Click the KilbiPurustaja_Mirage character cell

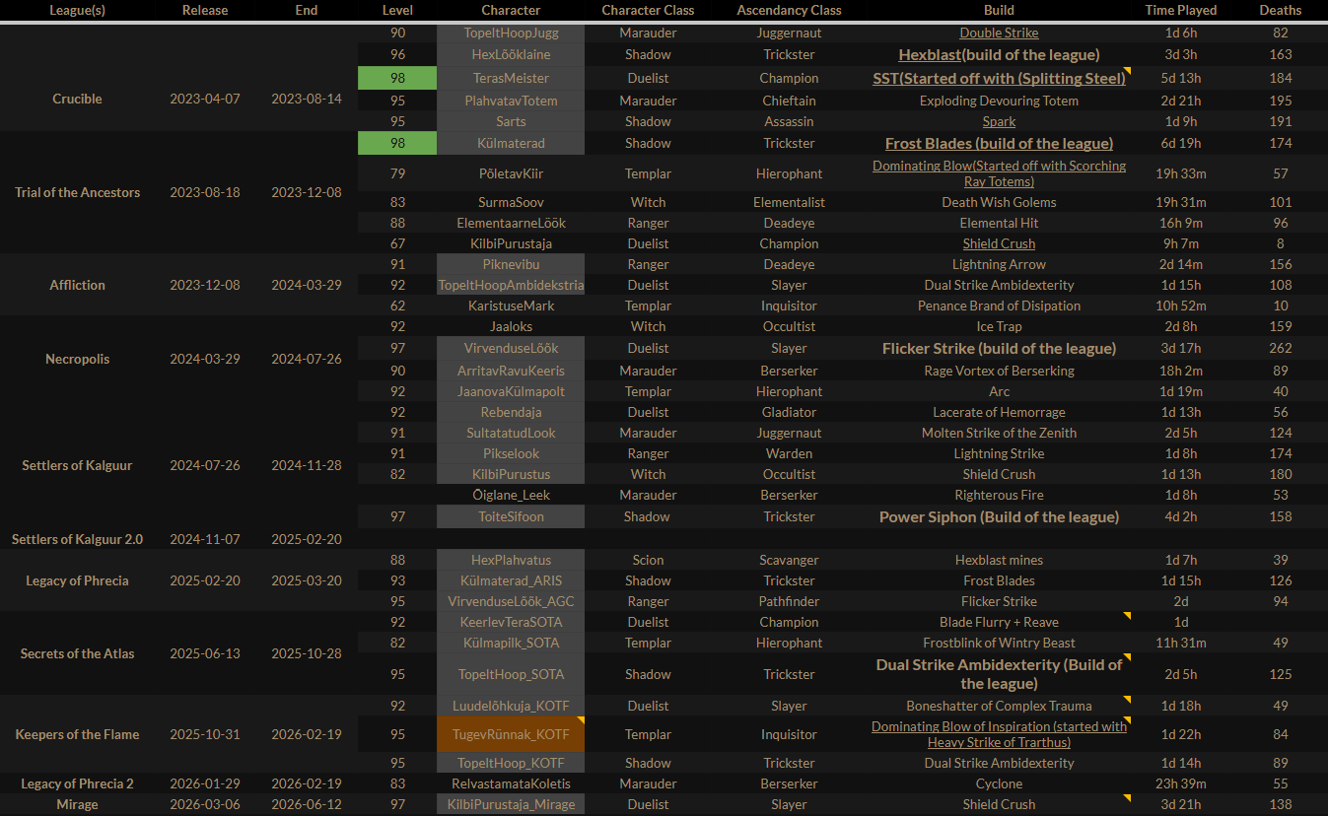(511, 804)
